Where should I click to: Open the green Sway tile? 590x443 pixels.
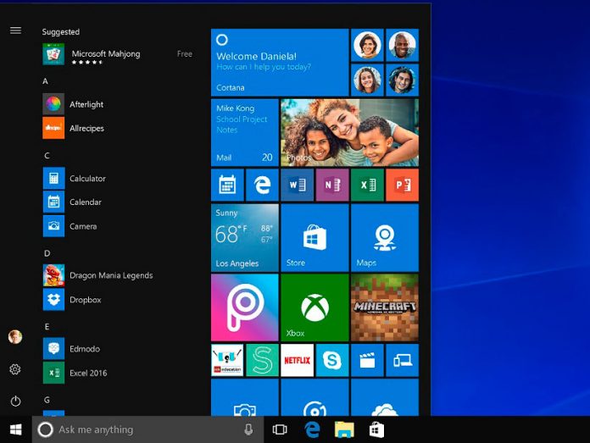pos(262,360)
